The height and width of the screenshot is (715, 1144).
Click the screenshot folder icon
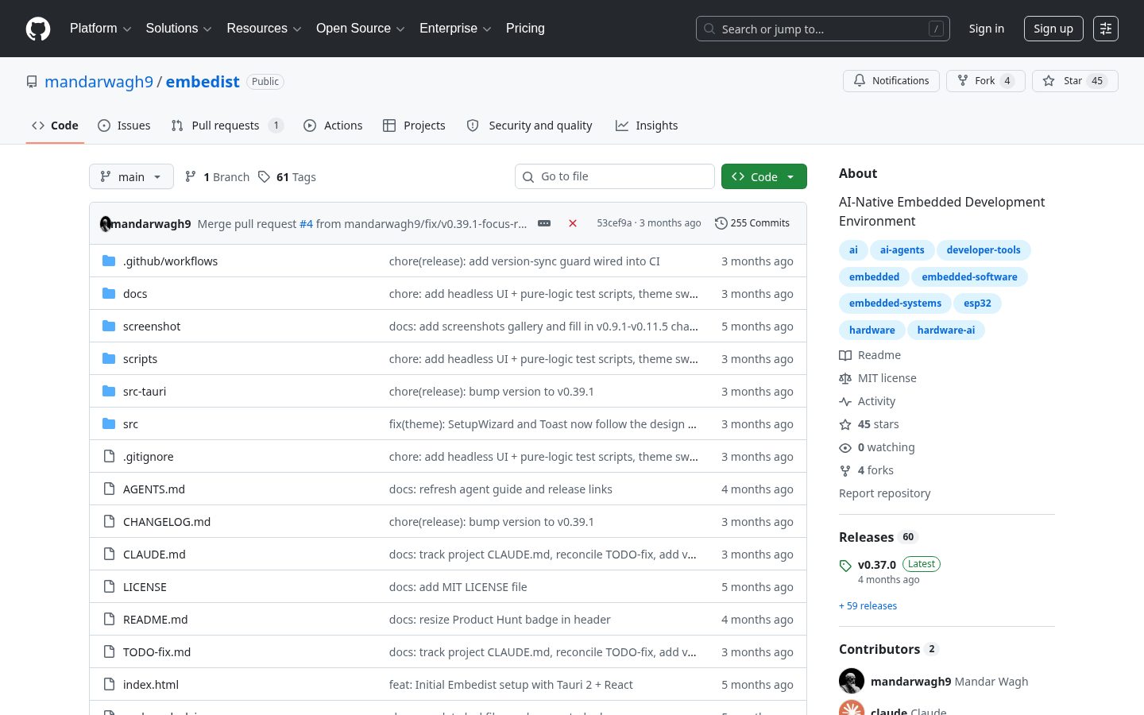point(109,326)
